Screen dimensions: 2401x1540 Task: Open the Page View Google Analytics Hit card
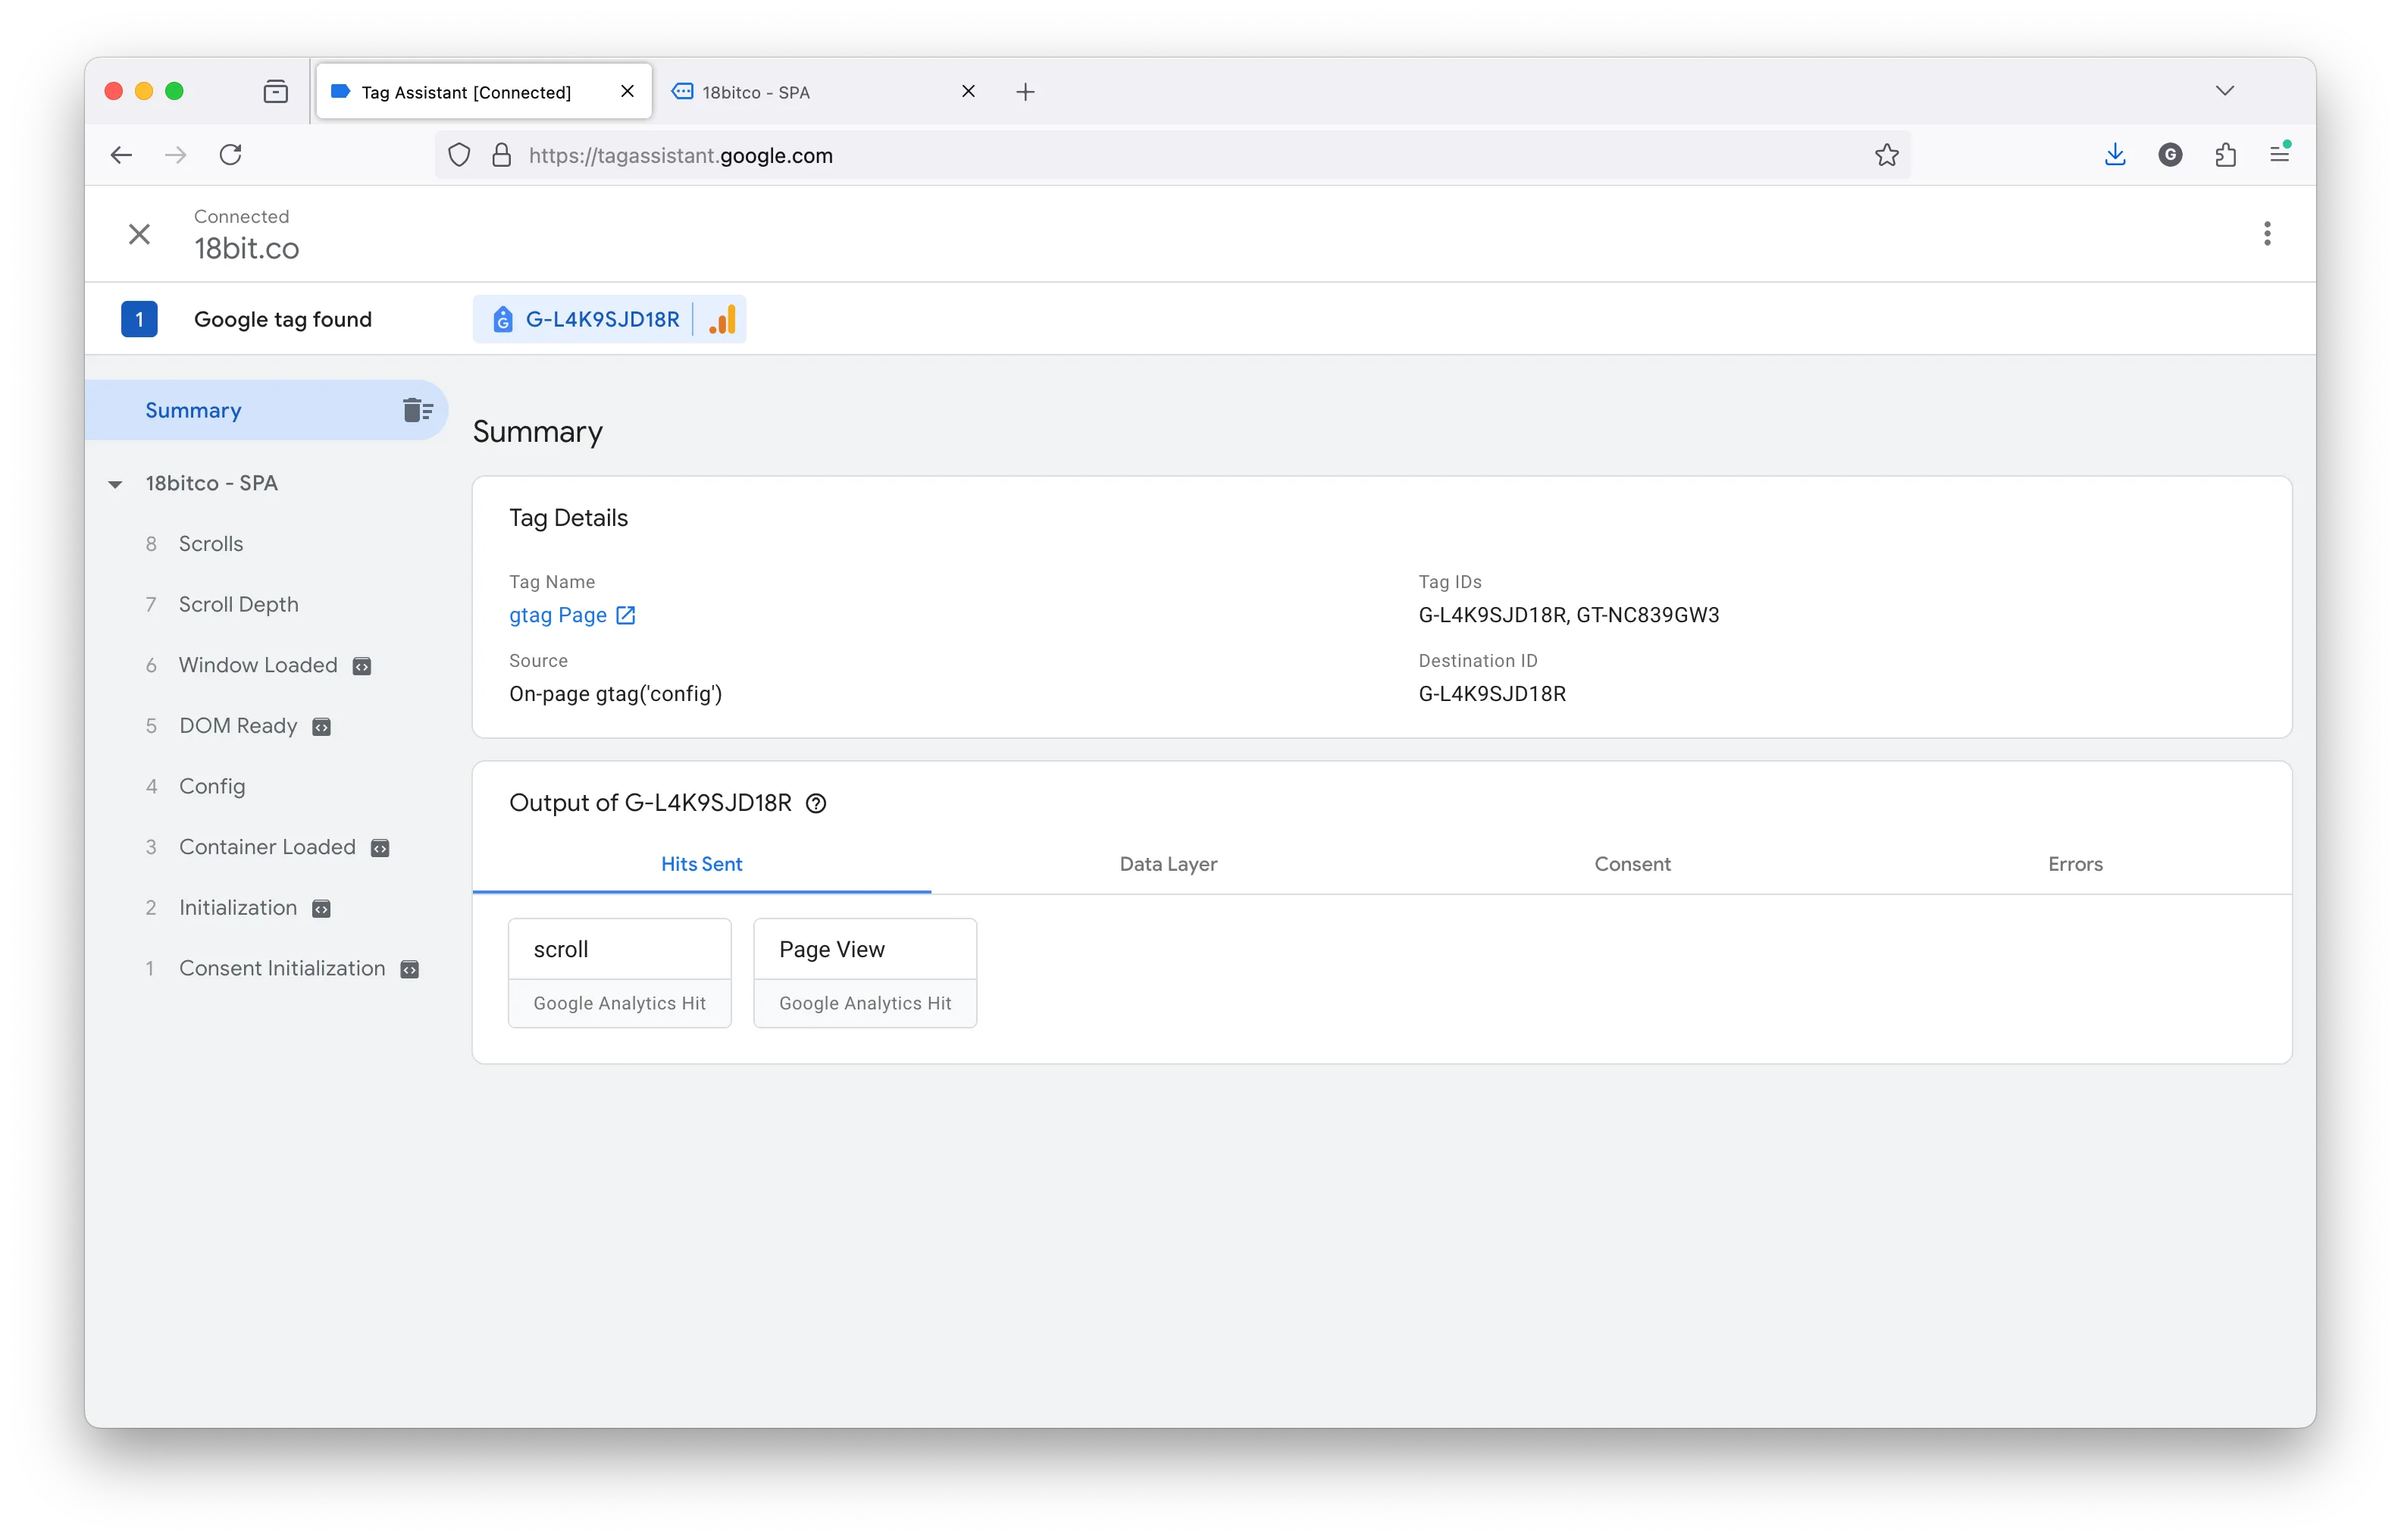(x=865, y=973)
